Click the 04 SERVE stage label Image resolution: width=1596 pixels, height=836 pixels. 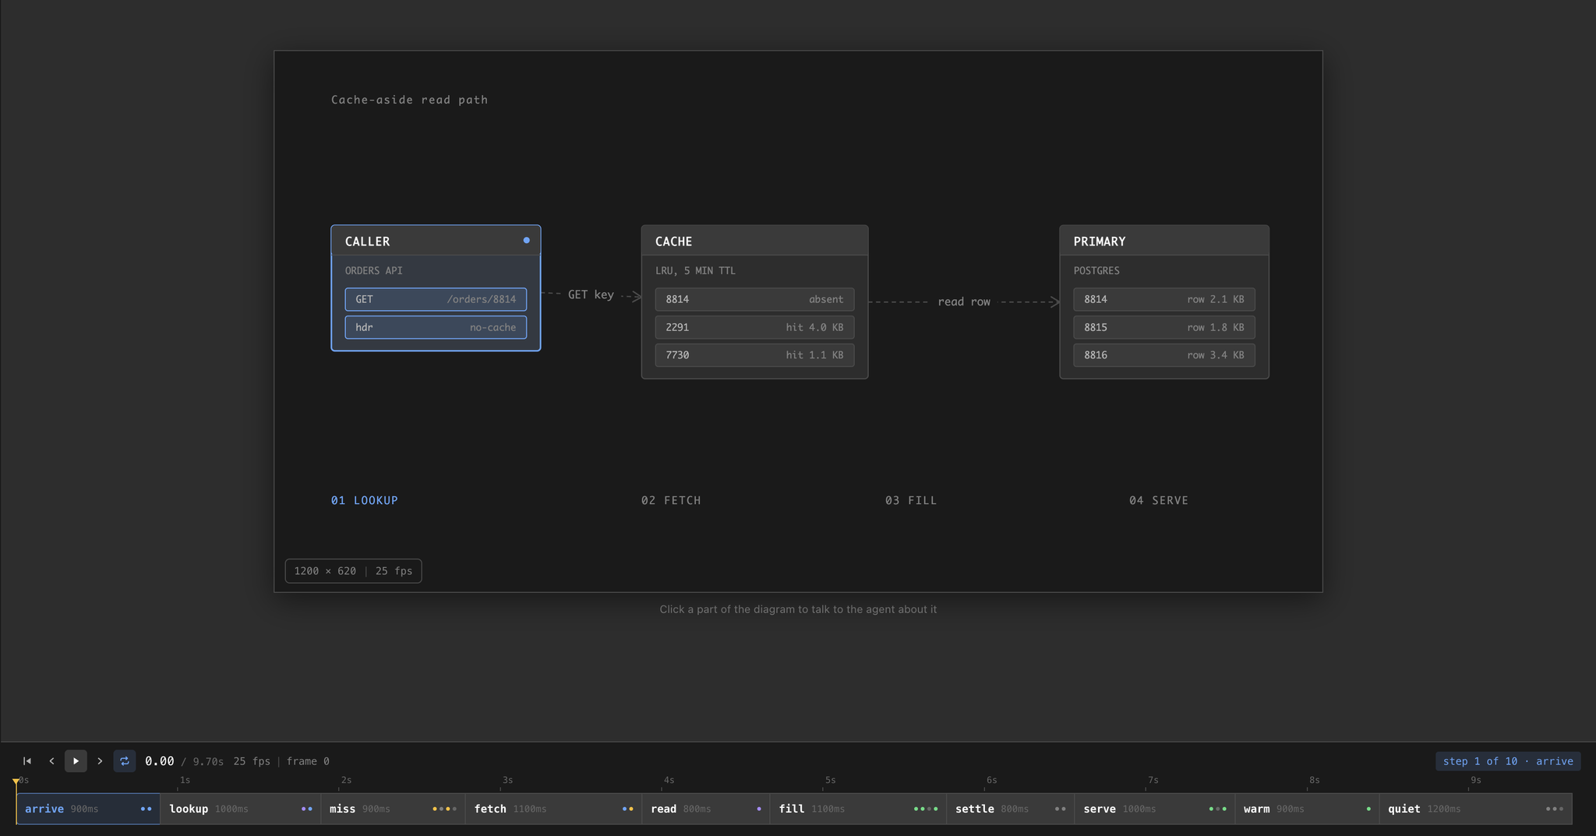[x=1159, y=500]
